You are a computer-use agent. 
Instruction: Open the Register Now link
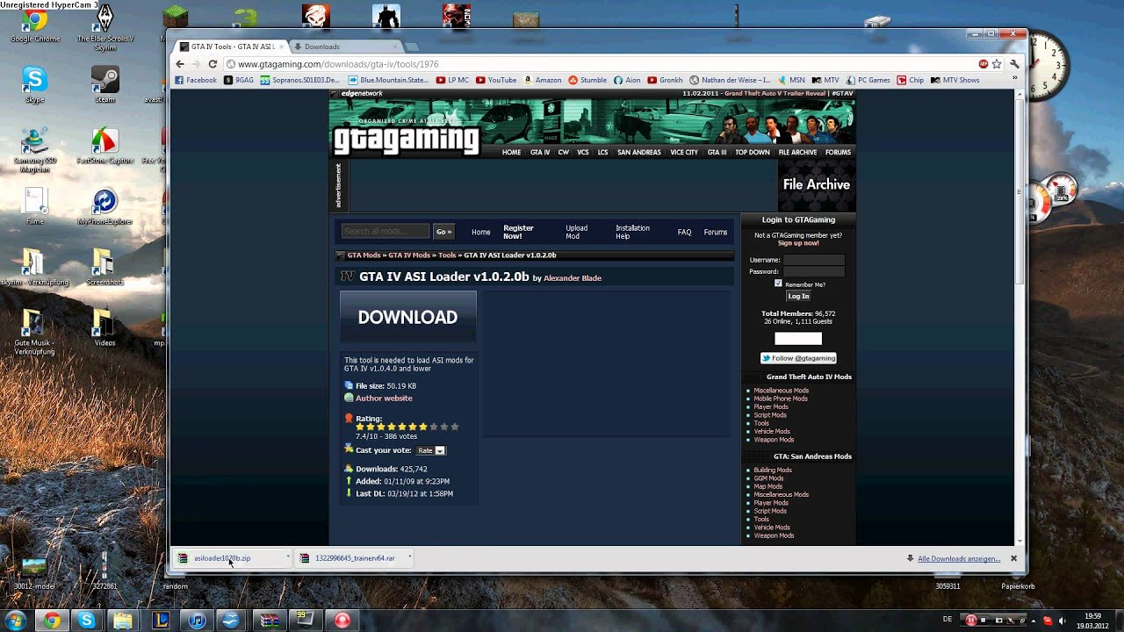tap(518, 232)
